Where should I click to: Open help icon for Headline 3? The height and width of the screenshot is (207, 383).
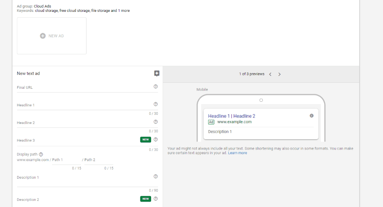(x=156, y=140)
